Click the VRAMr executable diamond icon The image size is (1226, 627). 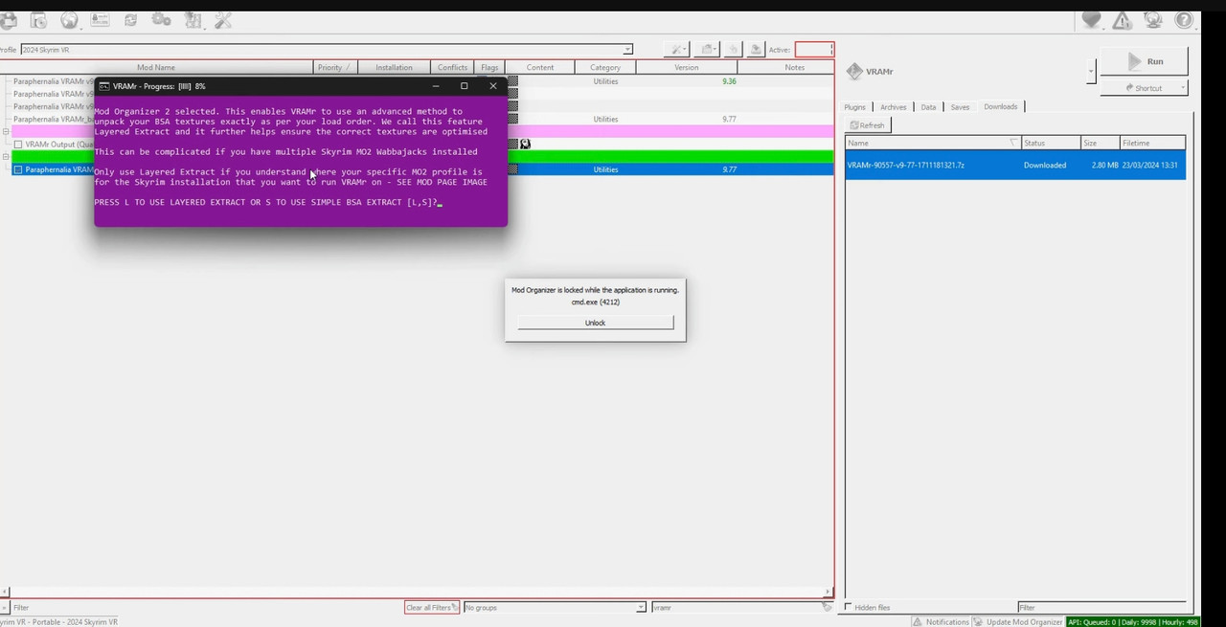[854, 71]
